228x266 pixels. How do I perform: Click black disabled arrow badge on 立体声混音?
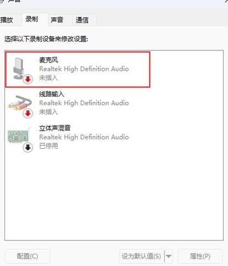28,148
